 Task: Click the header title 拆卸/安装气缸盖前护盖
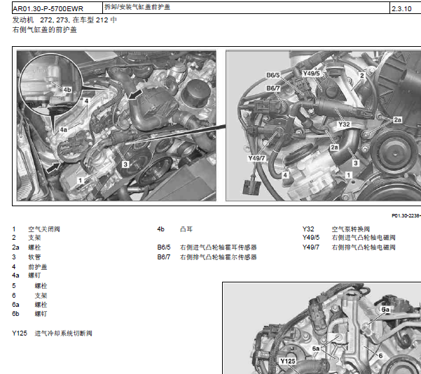(x=137, y=7)
